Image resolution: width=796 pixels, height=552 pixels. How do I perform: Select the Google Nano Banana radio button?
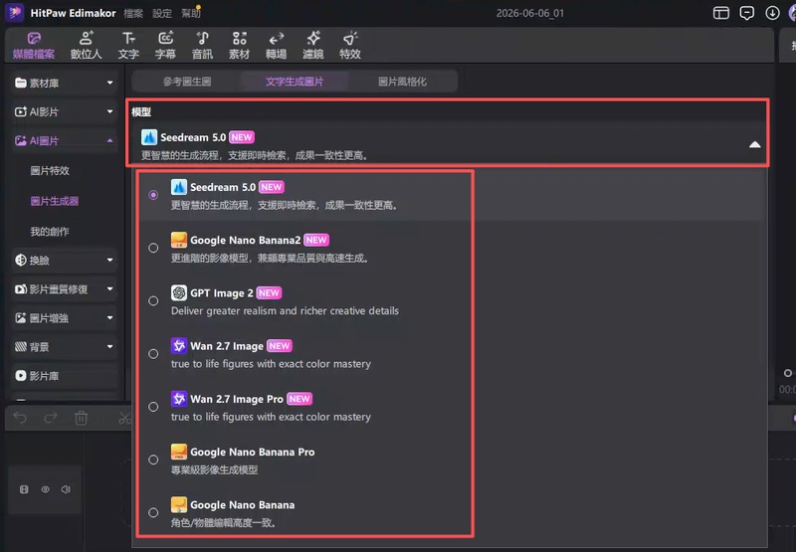click(153, 513)
